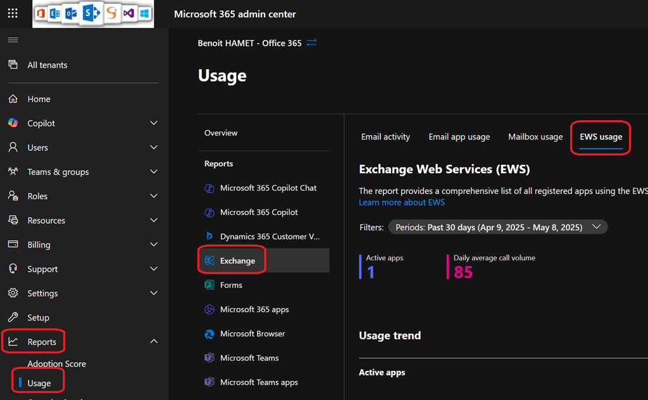Screen dimensions: 648x400
Task: Switch to the Mailbox usage tab
Action: pyautogui.click(x=535, y=137)
